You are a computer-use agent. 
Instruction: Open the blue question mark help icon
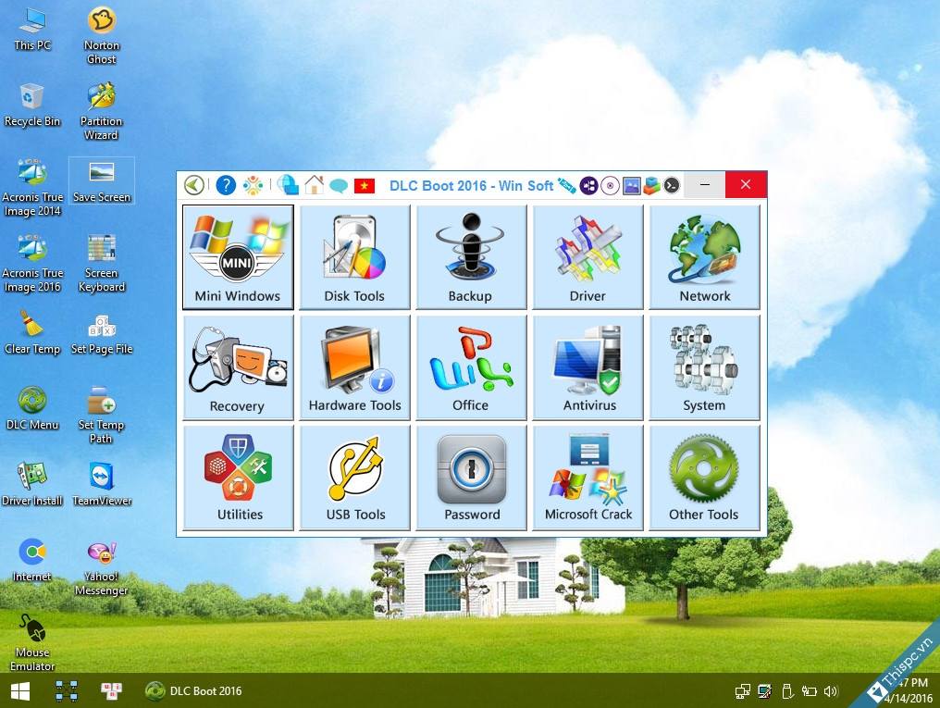click(226, 185)
